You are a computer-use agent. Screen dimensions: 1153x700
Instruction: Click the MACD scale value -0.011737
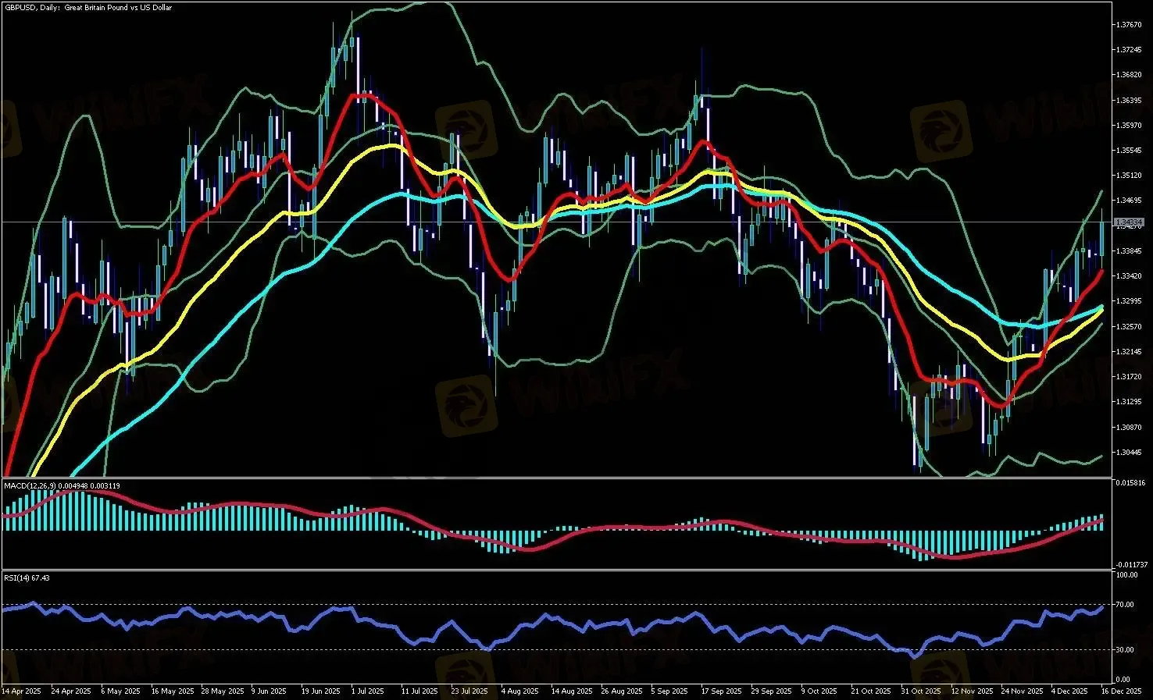pyautogui.click(x=1131, y=564)
